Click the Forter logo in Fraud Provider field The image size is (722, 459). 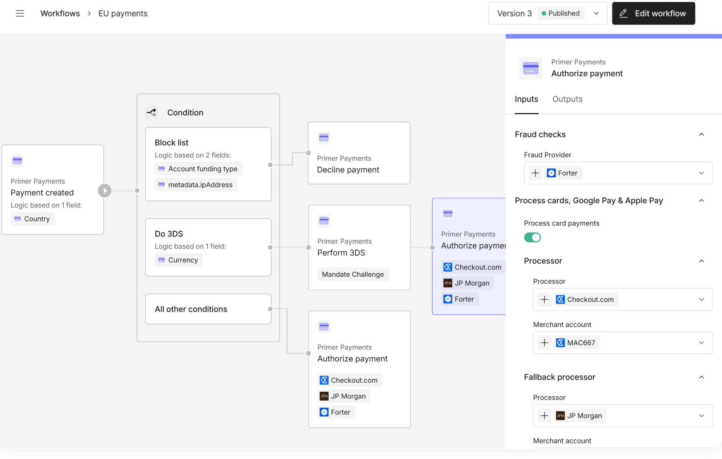(x=552, y=173)
